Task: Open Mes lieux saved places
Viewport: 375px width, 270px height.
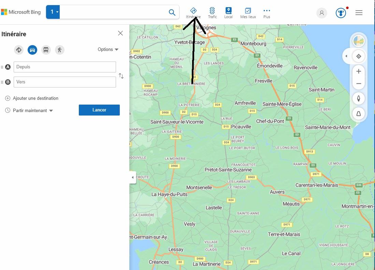Action: pos(248,13)
